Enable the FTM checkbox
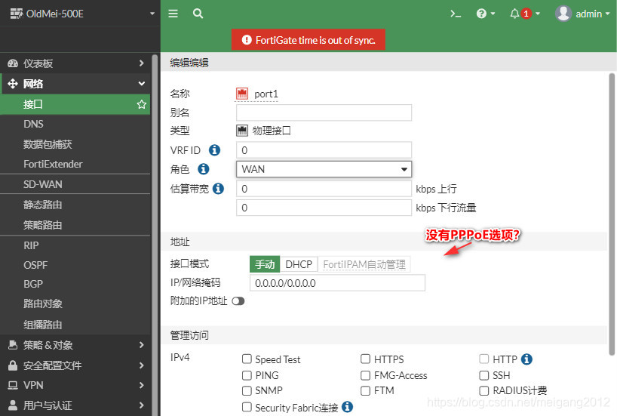Image resolution: width=617 pixels, height=416 pixels. (x=365, y=390)
